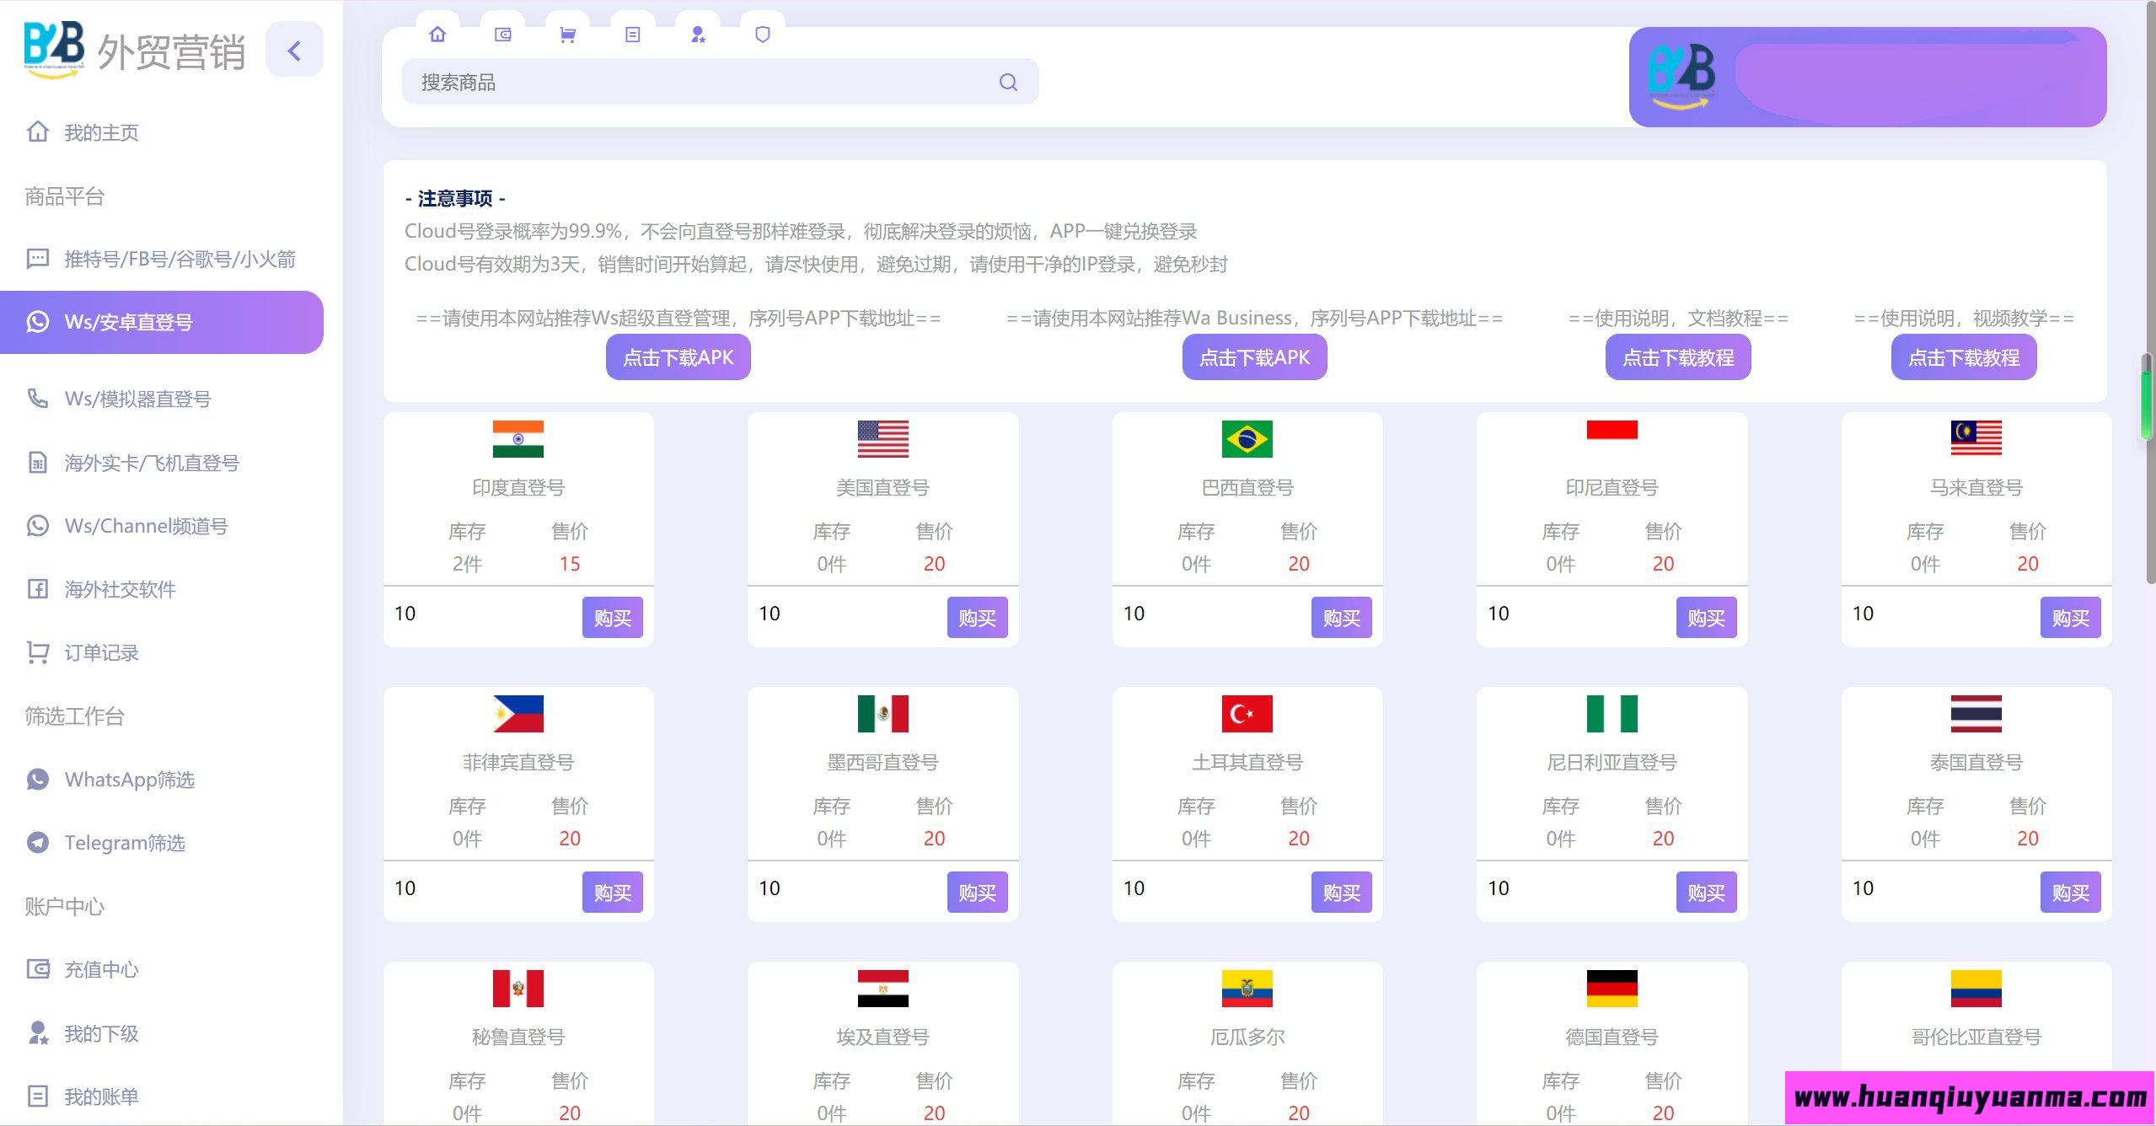Buy 土耳其直登号 with 购买 button
The width and height of the screenshot is (2156, 1126).
click(1342, 893)
